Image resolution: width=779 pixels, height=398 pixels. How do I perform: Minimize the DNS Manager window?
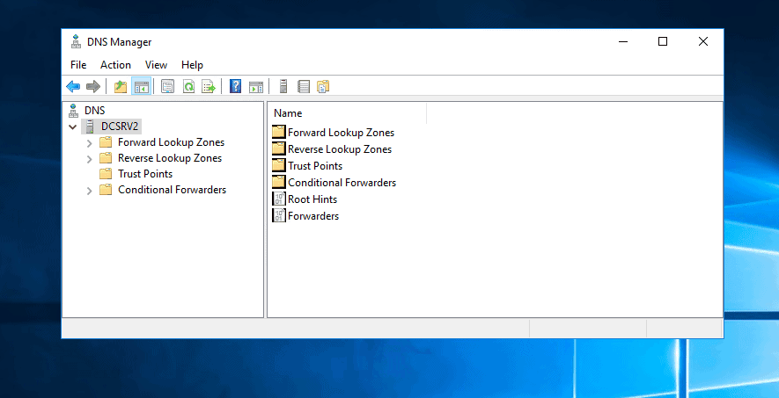pyautogui.click(x=623, y=41)
